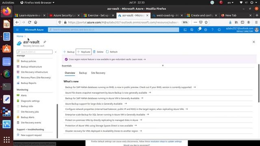Go to Firefox home page
260x146 pixels.
click(x=35, y=22)
